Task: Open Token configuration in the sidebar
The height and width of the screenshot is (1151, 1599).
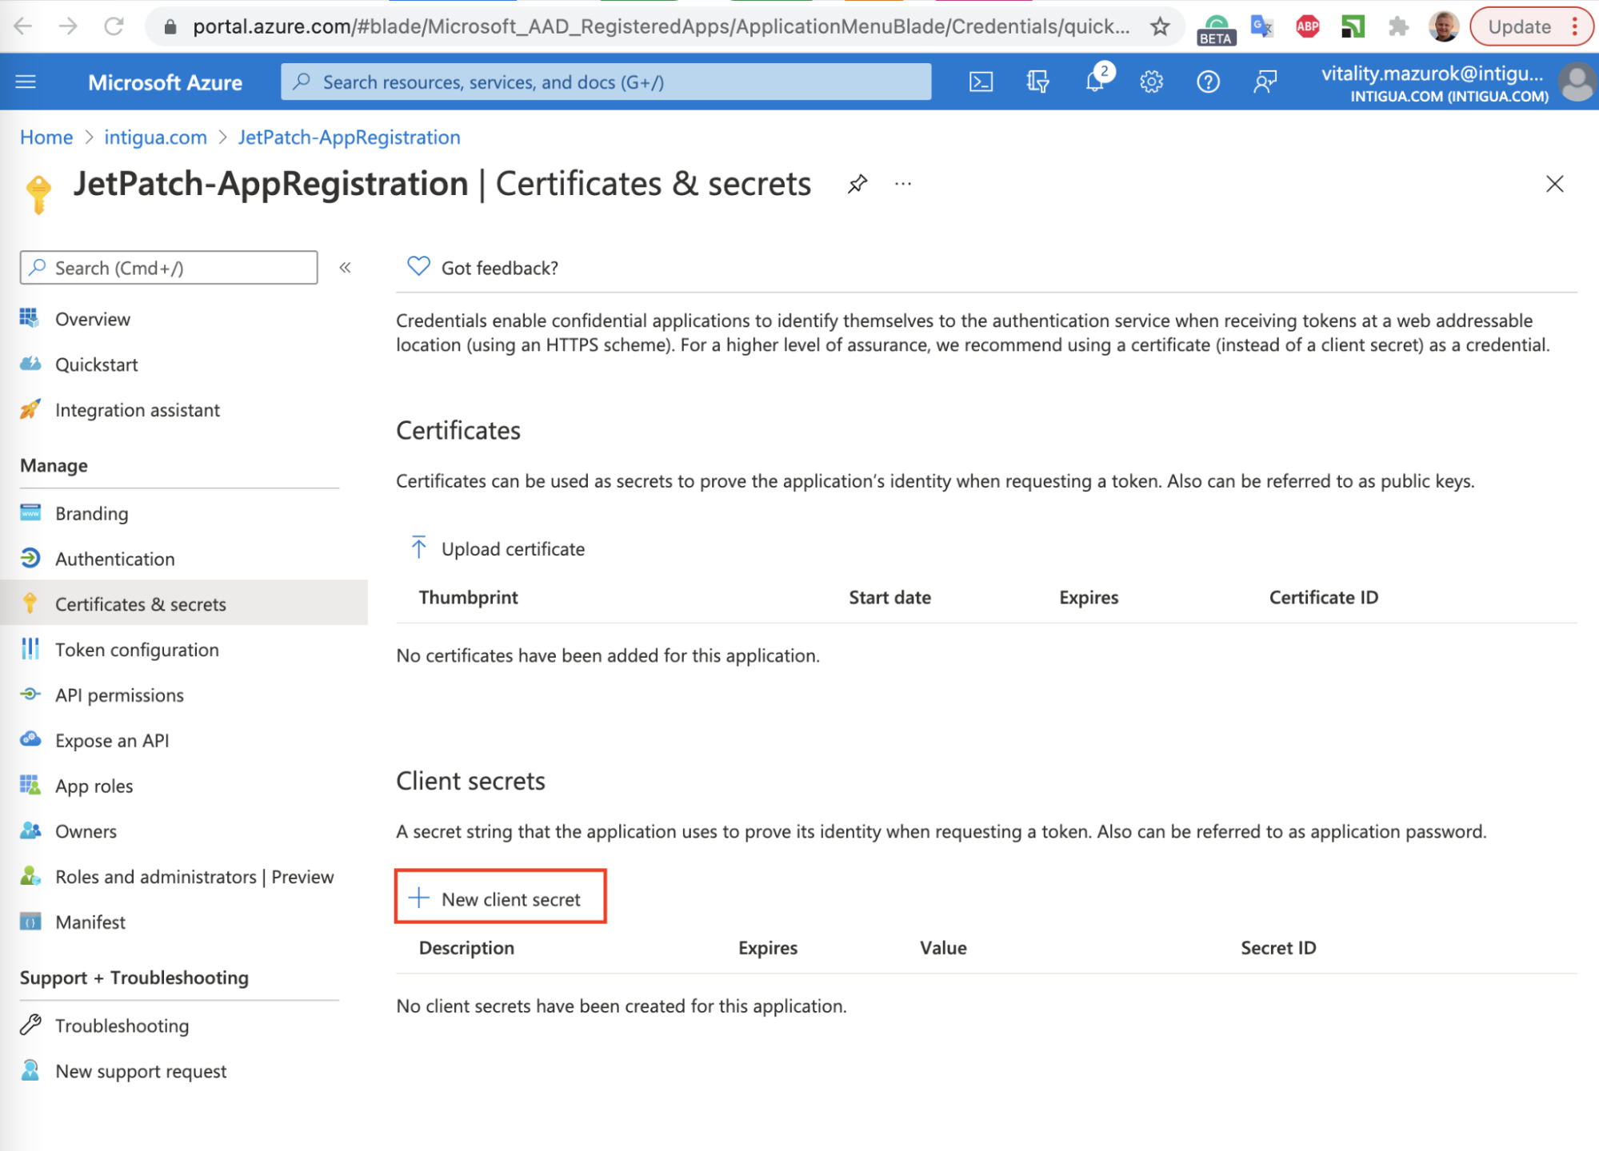Action: coord(137,650)
